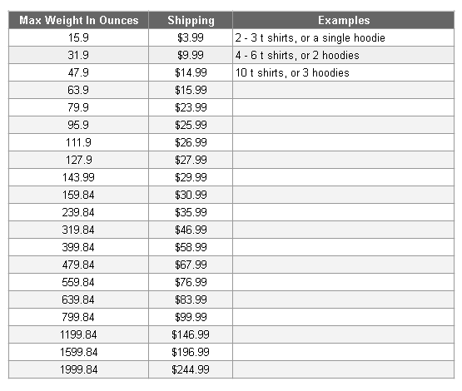Select the 399.84 weight cell
Screen dimensions: 462x391
click(x=79, y=247)
